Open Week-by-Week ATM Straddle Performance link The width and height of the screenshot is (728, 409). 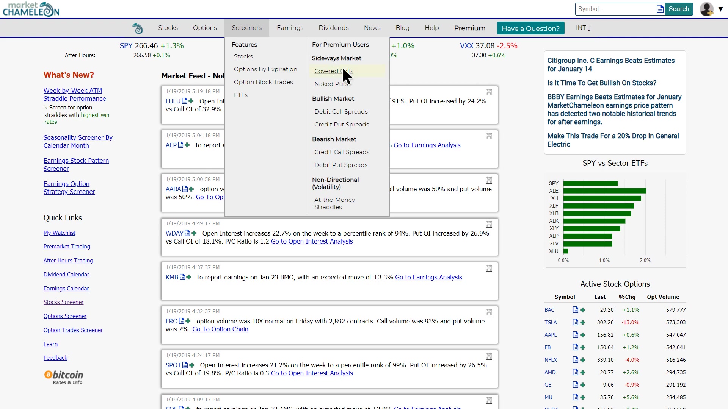75,95
